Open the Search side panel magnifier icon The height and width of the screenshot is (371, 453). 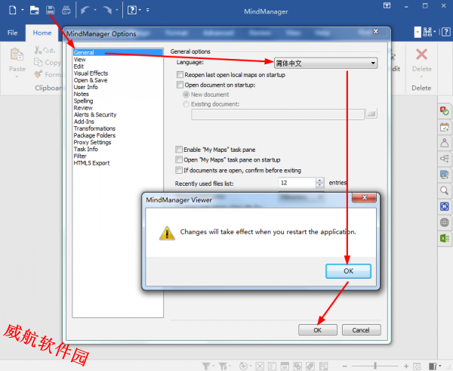(x=445, y=190)
